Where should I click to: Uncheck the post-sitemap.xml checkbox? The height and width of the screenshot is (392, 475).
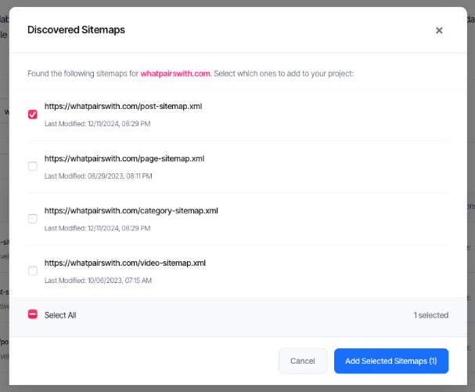(33, 114)
